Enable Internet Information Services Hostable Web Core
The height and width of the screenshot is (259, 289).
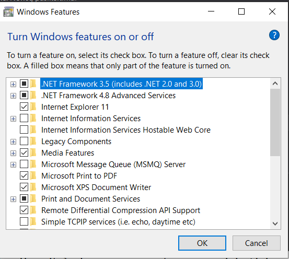24,129
